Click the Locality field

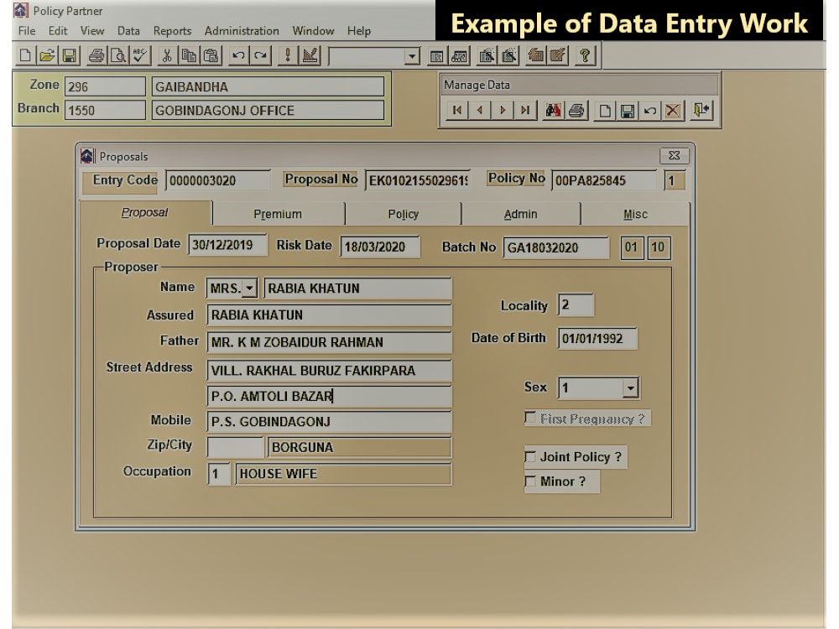576,305
